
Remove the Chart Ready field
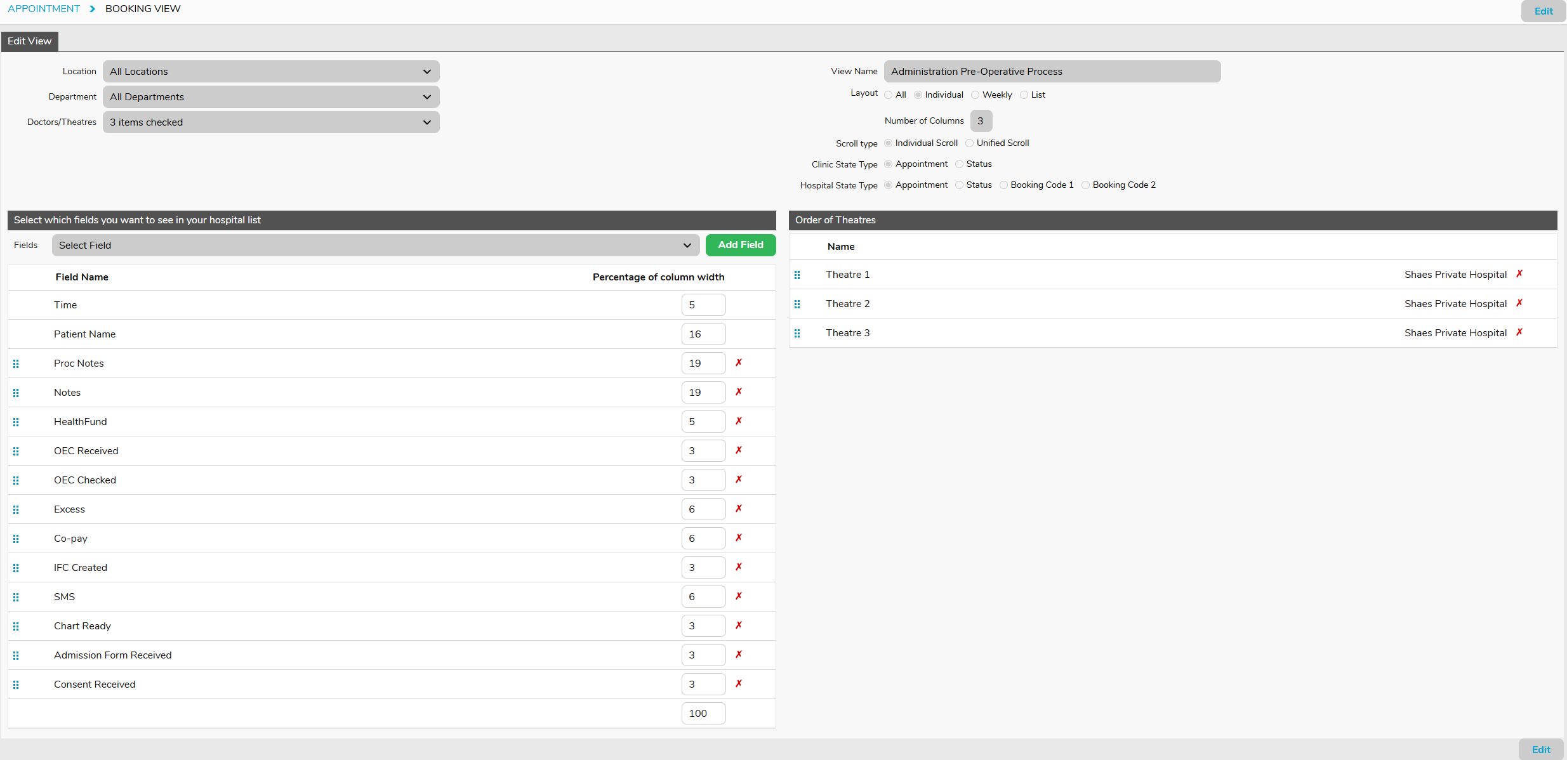tap(739, 626)
